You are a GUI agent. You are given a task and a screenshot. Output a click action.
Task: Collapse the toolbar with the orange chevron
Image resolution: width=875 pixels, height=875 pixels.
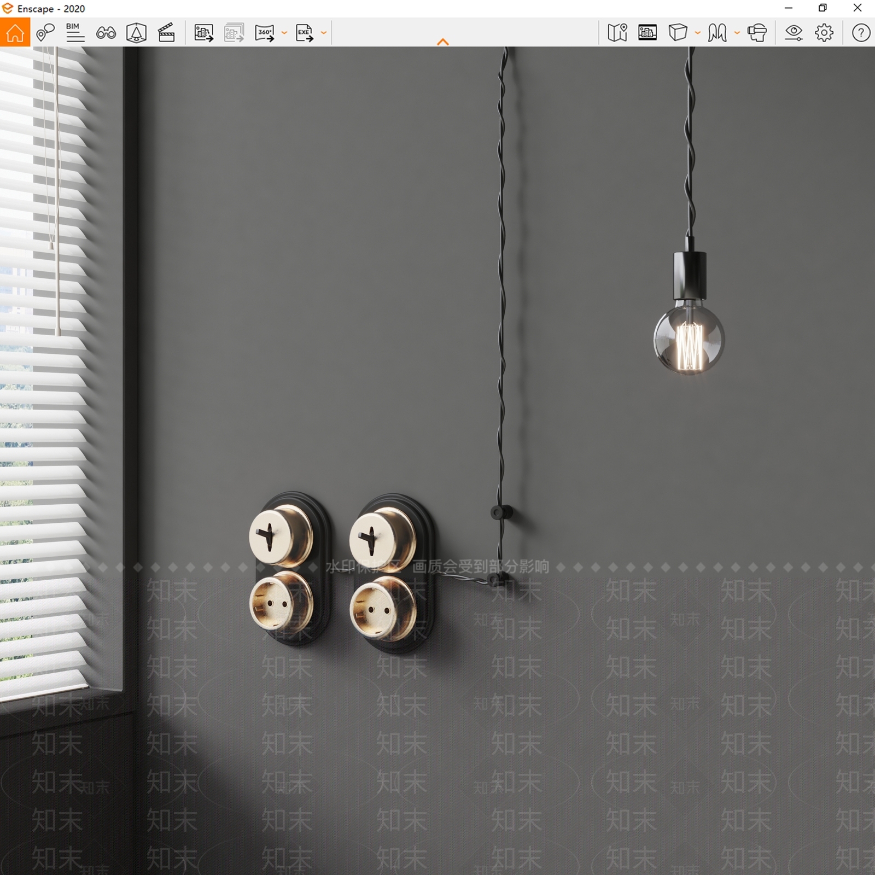pos(443,42)
